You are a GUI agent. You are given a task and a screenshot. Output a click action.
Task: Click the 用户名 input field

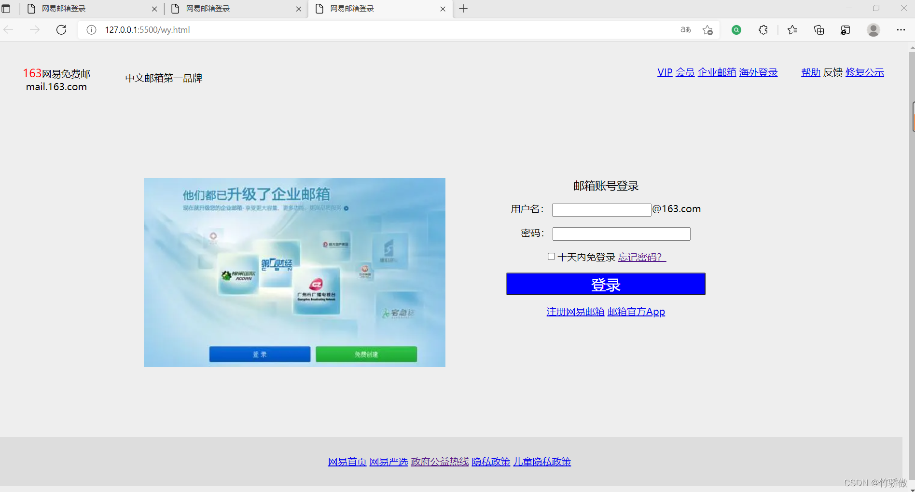click(601, 210)
